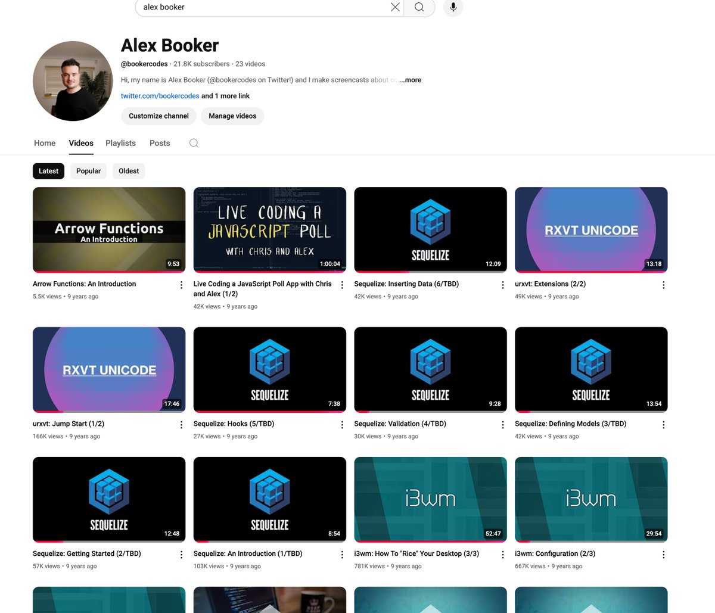Switch to the Posts tab

pos(160,143)
